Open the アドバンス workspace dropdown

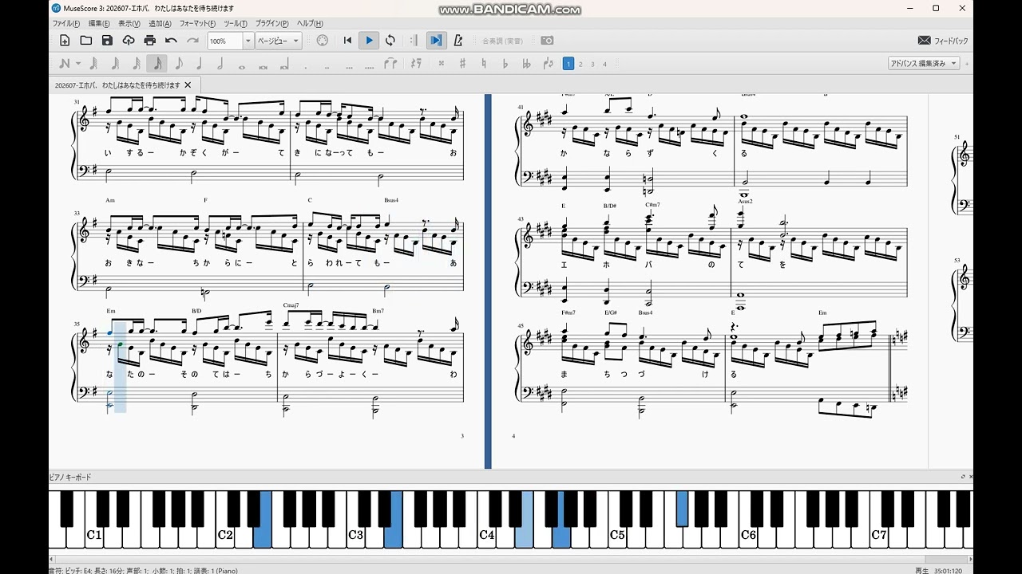click(924, 64)
